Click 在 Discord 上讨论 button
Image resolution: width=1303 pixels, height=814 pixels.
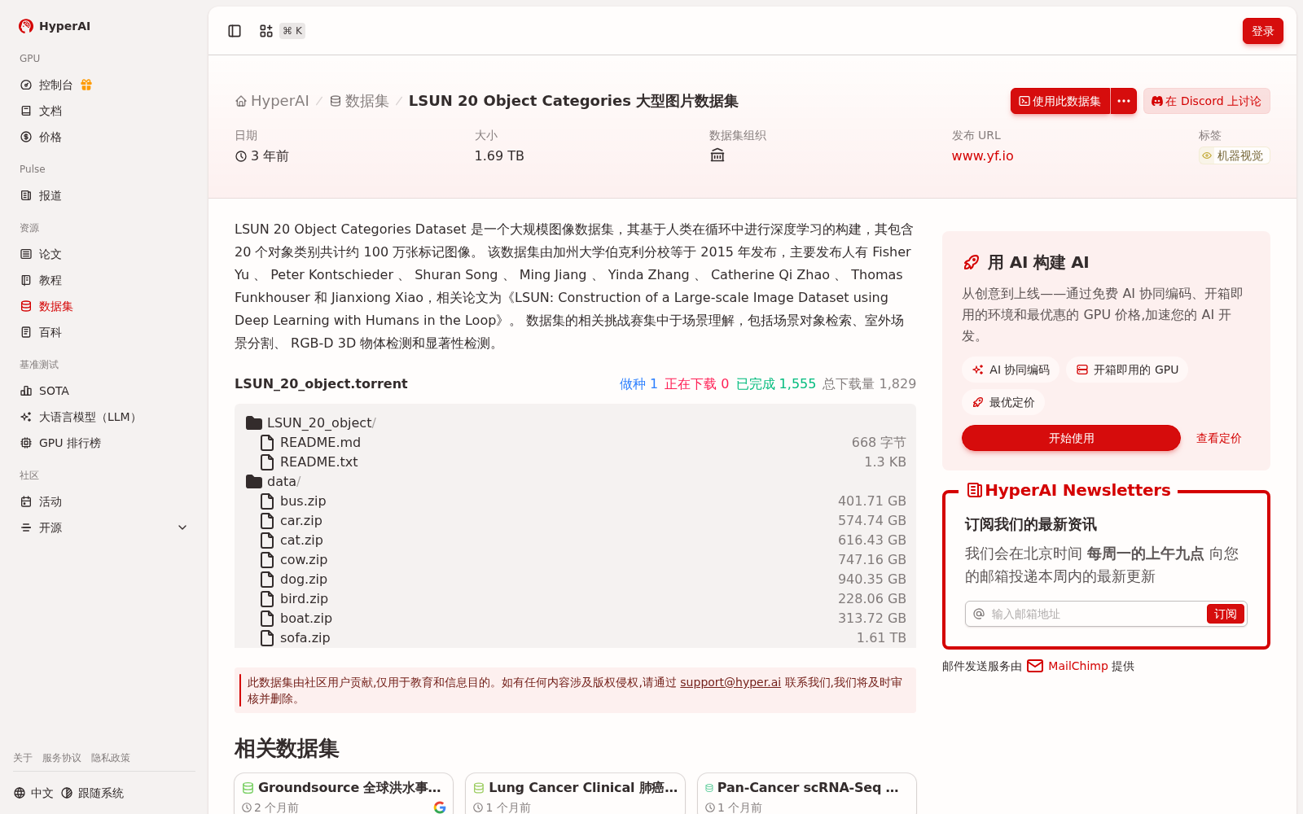pos(1206,101)
